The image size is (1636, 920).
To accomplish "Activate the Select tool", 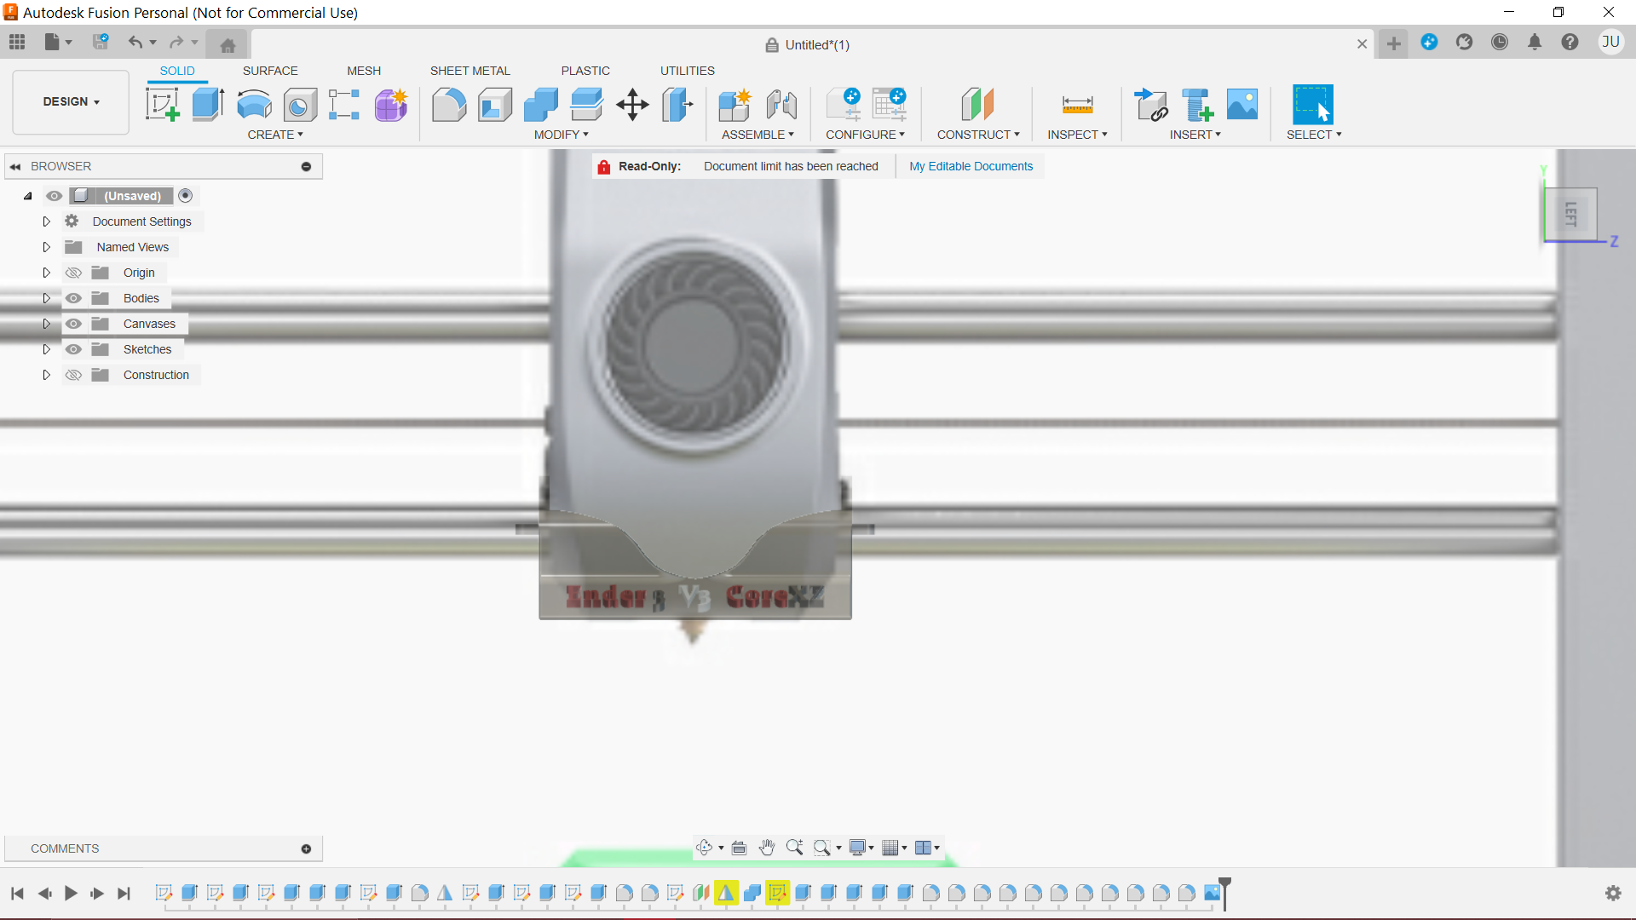I will 1313,105.
